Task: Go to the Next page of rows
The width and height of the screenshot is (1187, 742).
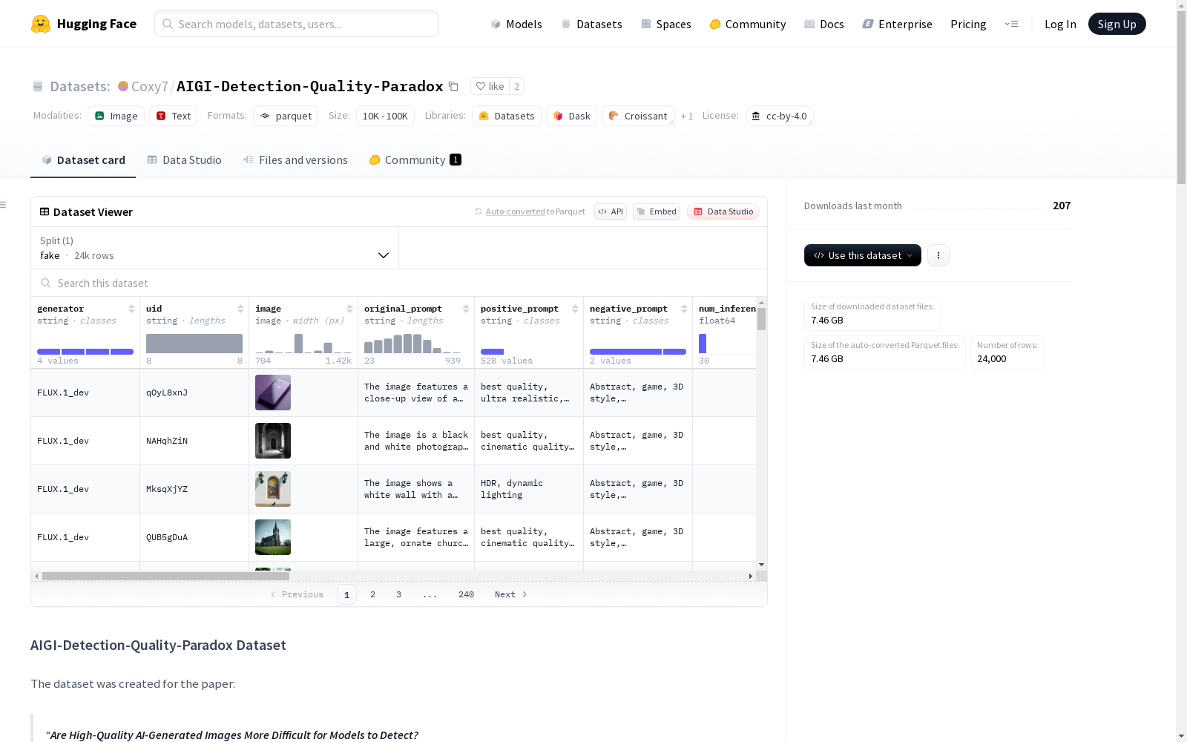Action: pyautogui.click(x=511, y=594)
